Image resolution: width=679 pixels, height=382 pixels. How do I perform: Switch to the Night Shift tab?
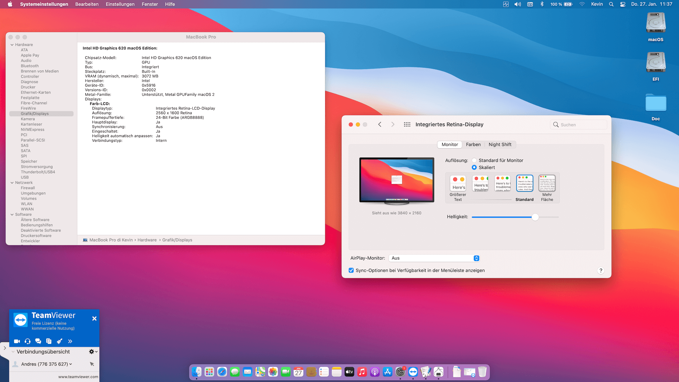pos(500,144)
